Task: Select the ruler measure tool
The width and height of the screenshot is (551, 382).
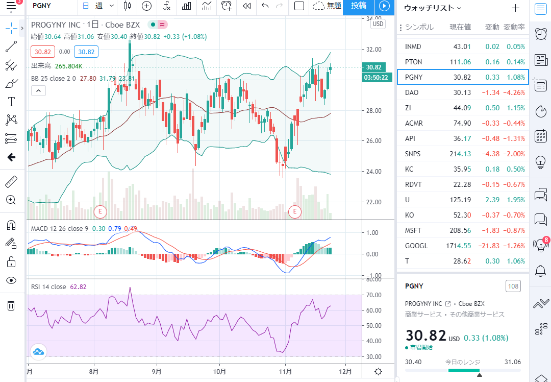Action: point(11,182)
